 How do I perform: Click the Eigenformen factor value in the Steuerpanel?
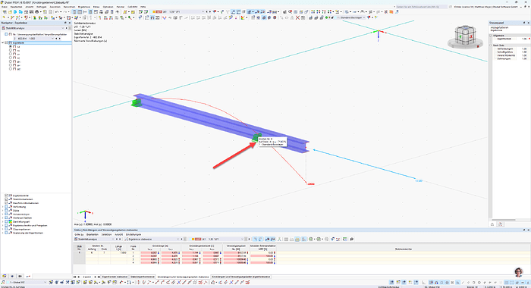point(524,39)
